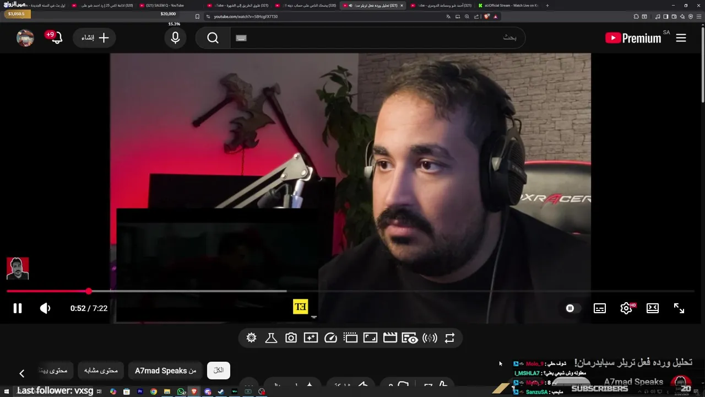
Task: Bookmark page using address bar bookmark icon
Action: 198,17
